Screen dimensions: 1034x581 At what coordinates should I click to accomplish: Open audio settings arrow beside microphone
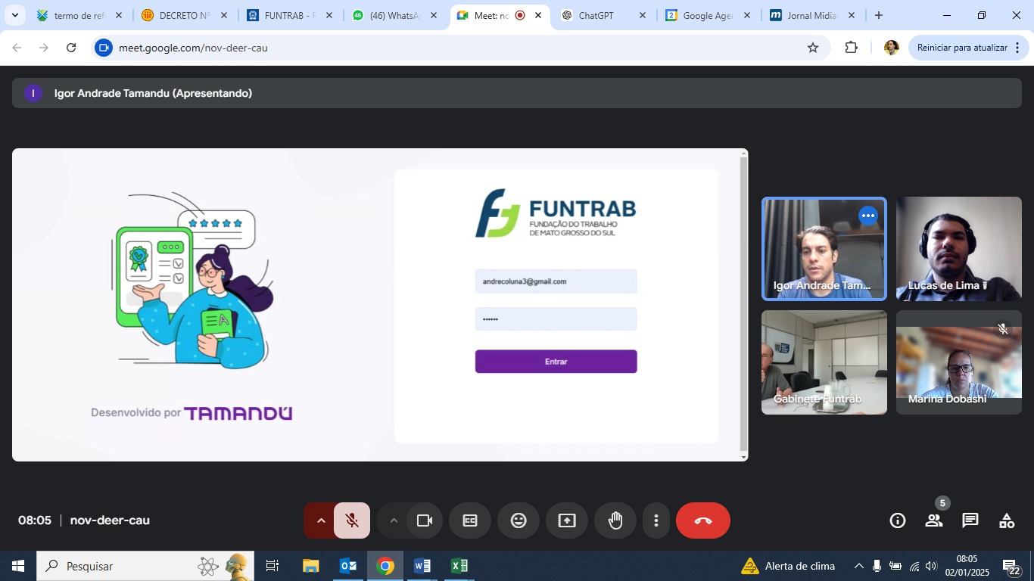tap(320, 520)
